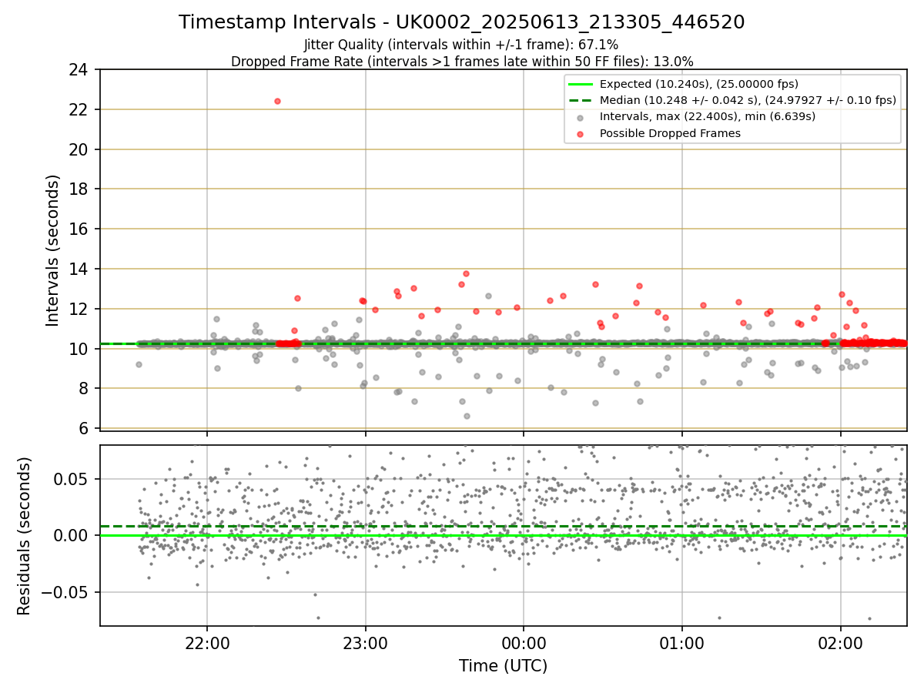Click the "Jitter Quality" 67.1% subtitle line

pos(461,45)
